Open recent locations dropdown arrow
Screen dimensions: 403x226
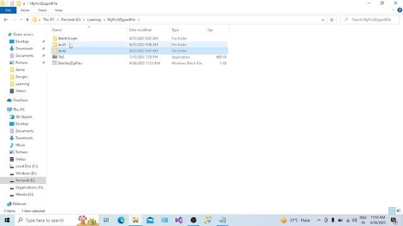[21, 19]
